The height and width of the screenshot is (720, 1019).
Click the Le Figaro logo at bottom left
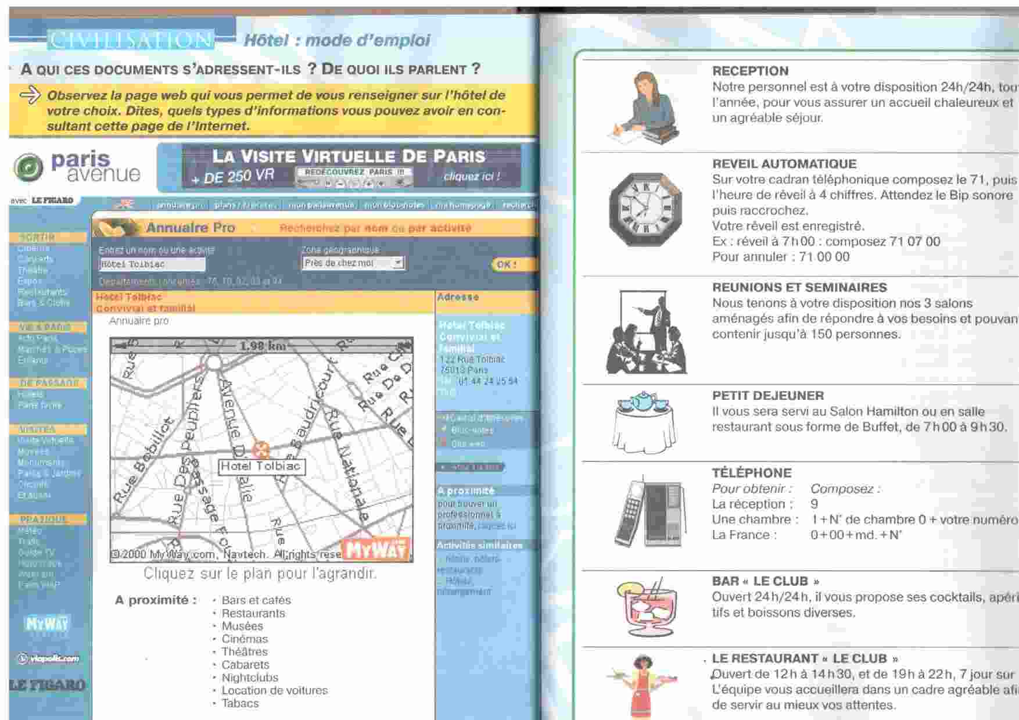tap(48, 685)
